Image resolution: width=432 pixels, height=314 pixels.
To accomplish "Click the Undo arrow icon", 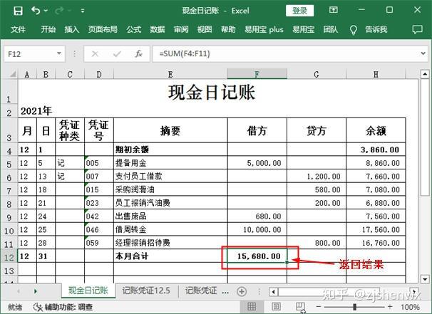I will [36, 11].
